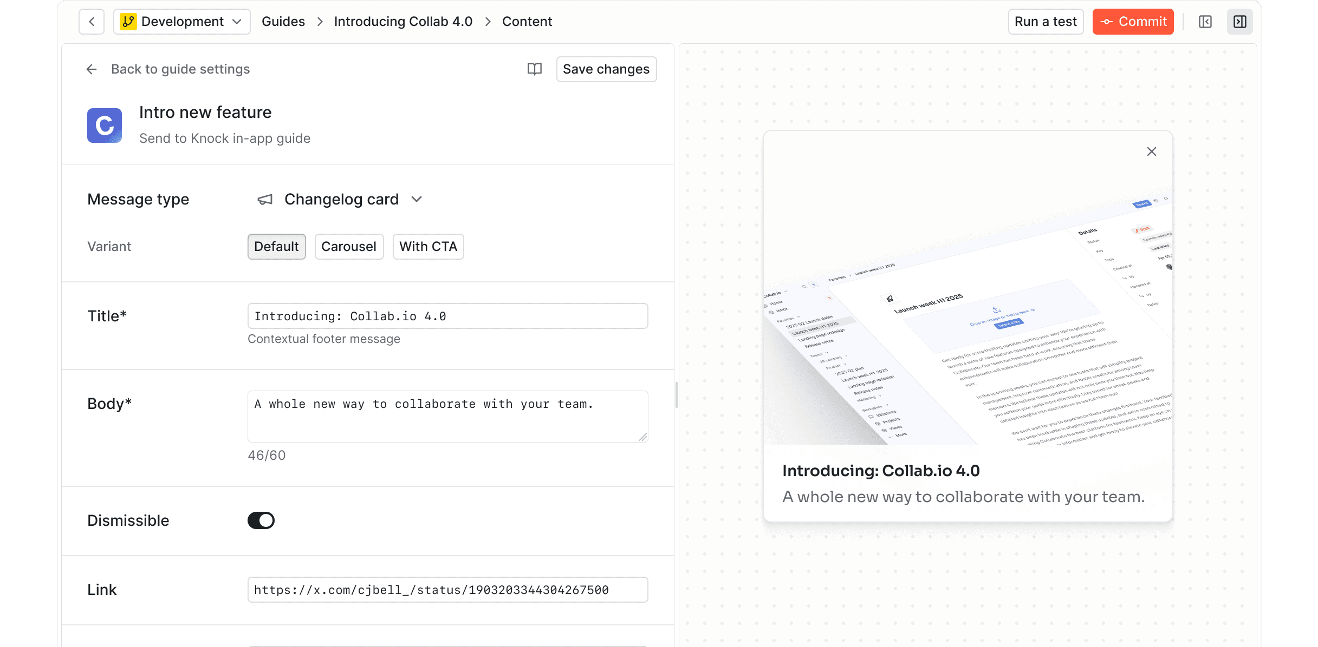Grab the Body textarea resize handle
1318x647 pixels.
pyautogui.click(x=642, y=437)
